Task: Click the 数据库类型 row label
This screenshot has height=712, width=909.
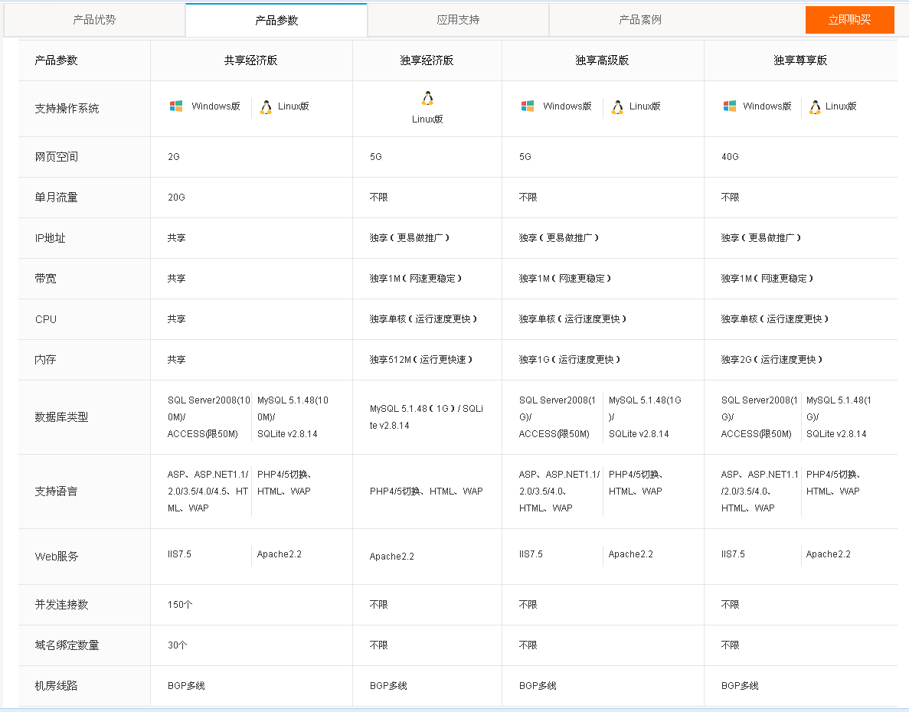Action: [61, 417]
